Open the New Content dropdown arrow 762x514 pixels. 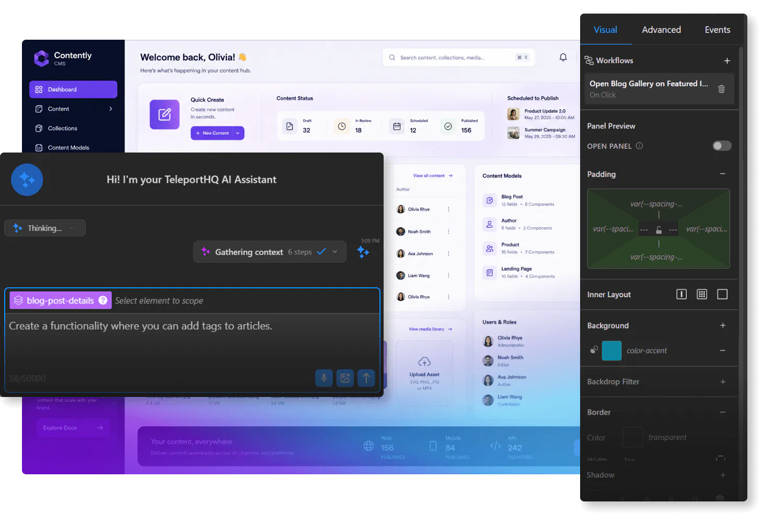tap(238, 133)
